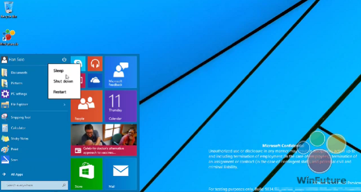This screenshot has width=361, height=192.
Task: Open the OneDrive cloud tile
Action: (x=95, y=80)
